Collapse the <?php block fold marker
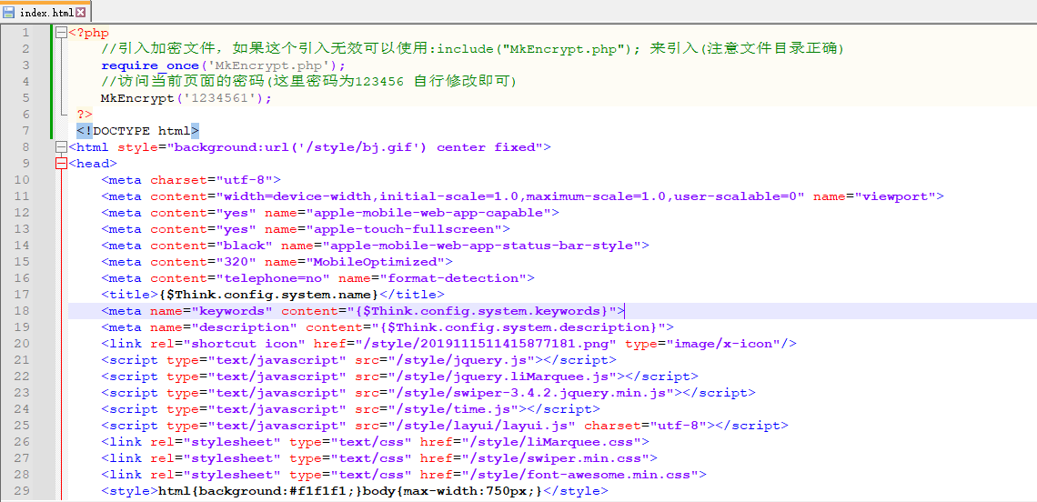1037x502 pixels. 61,33
